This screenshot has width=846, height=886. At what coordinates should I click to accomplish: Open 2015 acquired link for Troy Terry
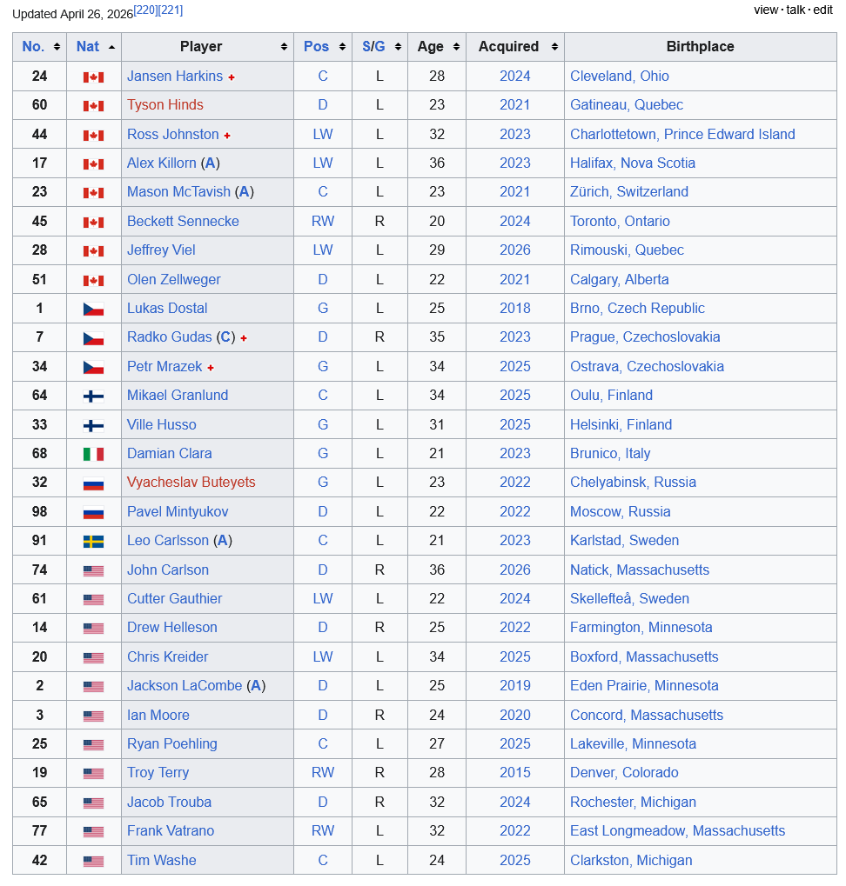[x=515, y=772]
